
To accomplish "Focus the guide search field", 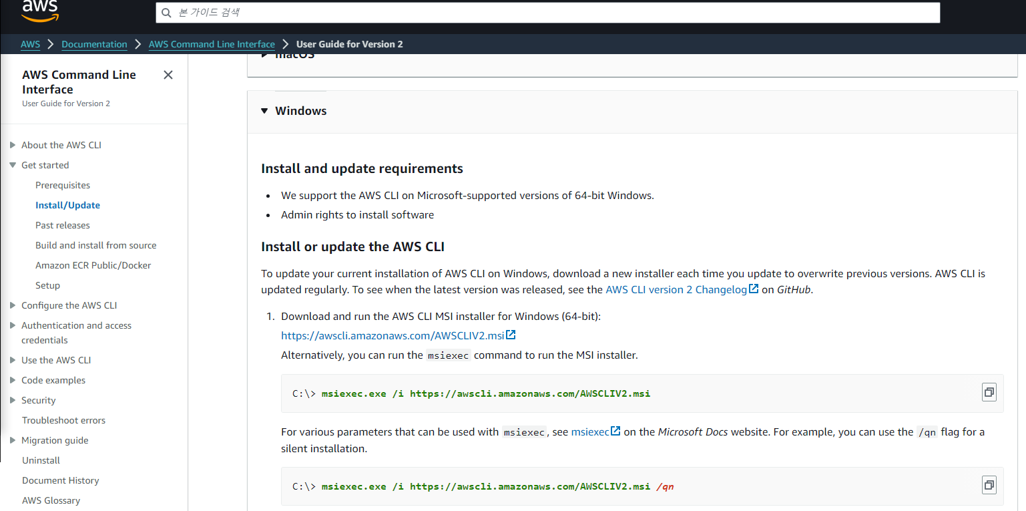I will click(548, 13).
